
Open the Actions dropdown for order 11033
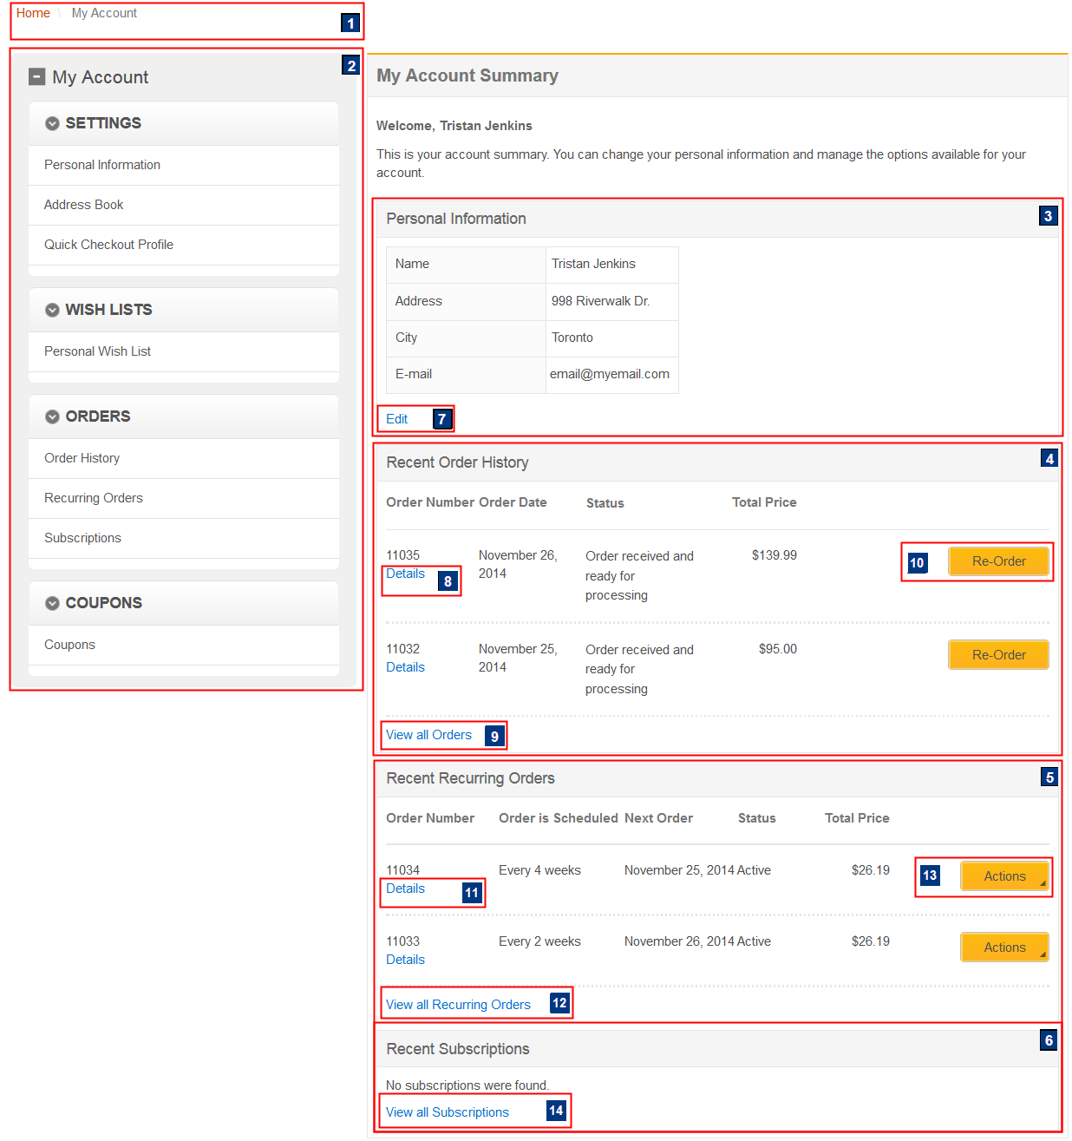click(1003, 947)
